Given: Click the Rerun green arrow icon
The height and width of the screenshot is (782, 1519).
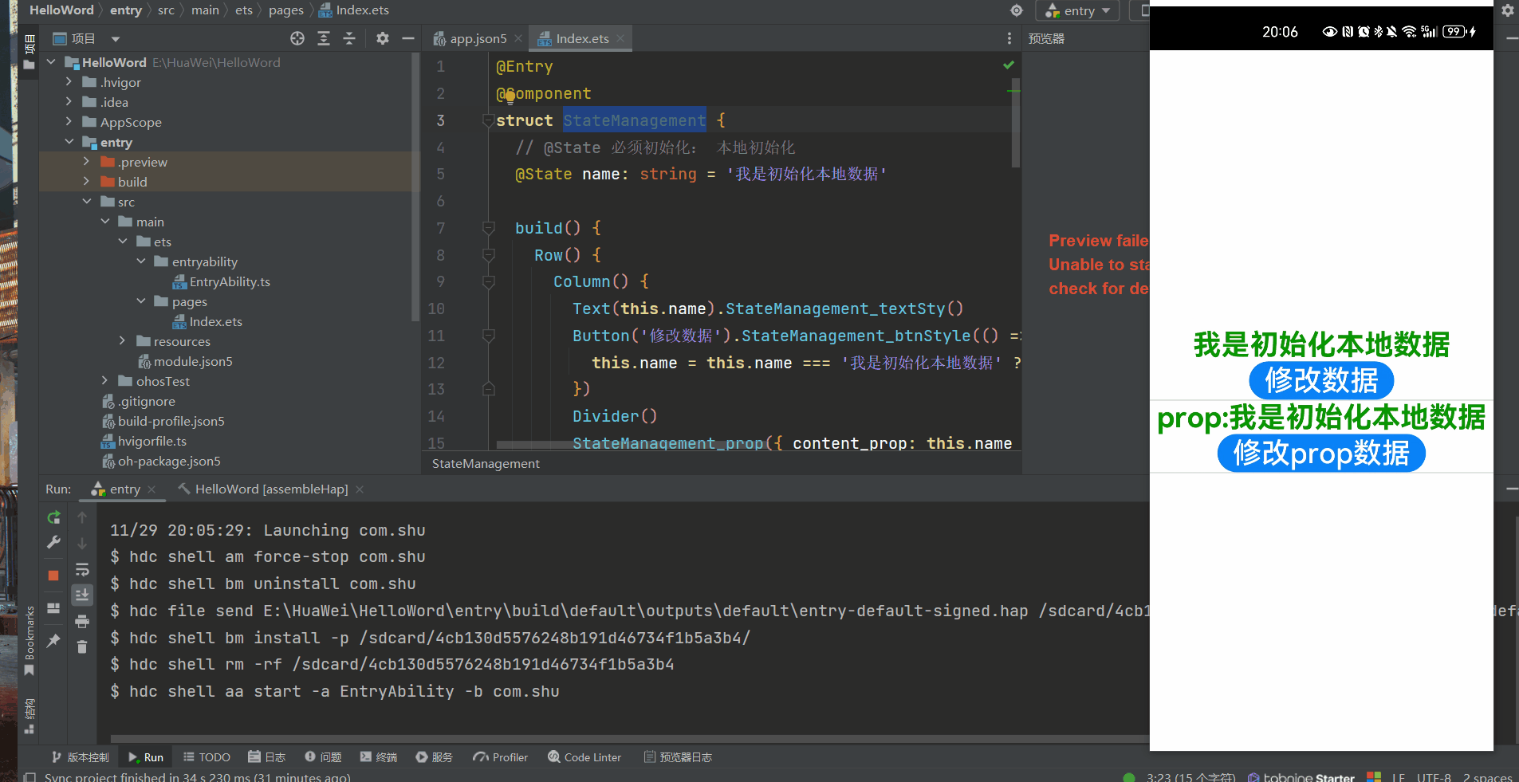Looking at the screenshot, I should point(53,517).
